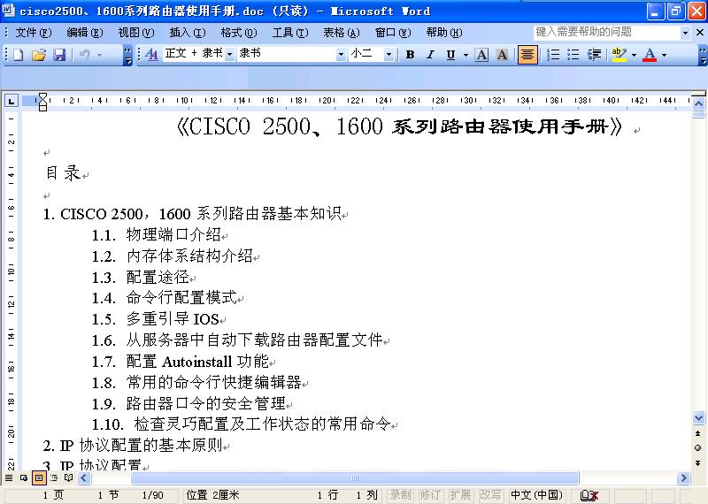Click the Save disk icon
Viewport: 708px width, 504px height.
click(58, 55)
